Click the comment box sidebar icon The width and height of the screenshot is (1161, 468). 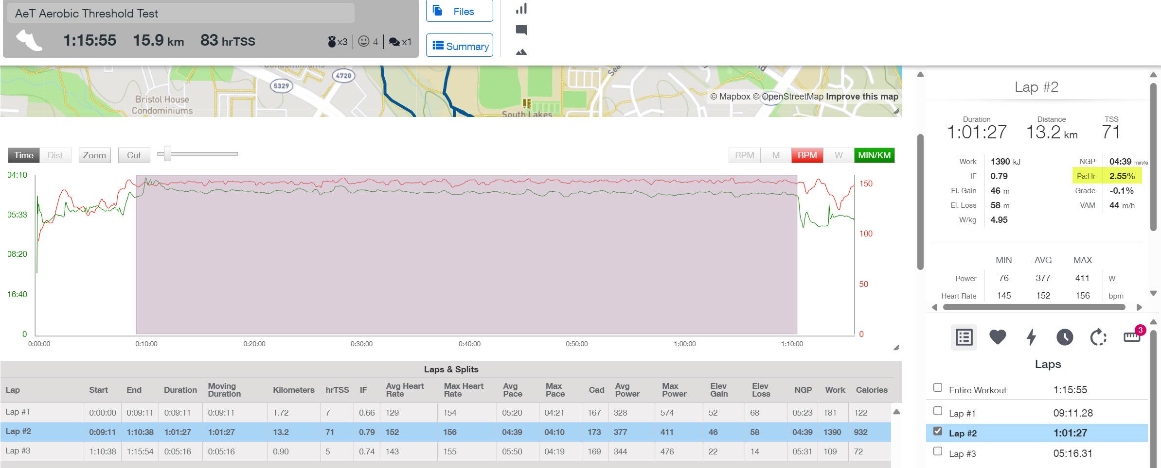521,30
